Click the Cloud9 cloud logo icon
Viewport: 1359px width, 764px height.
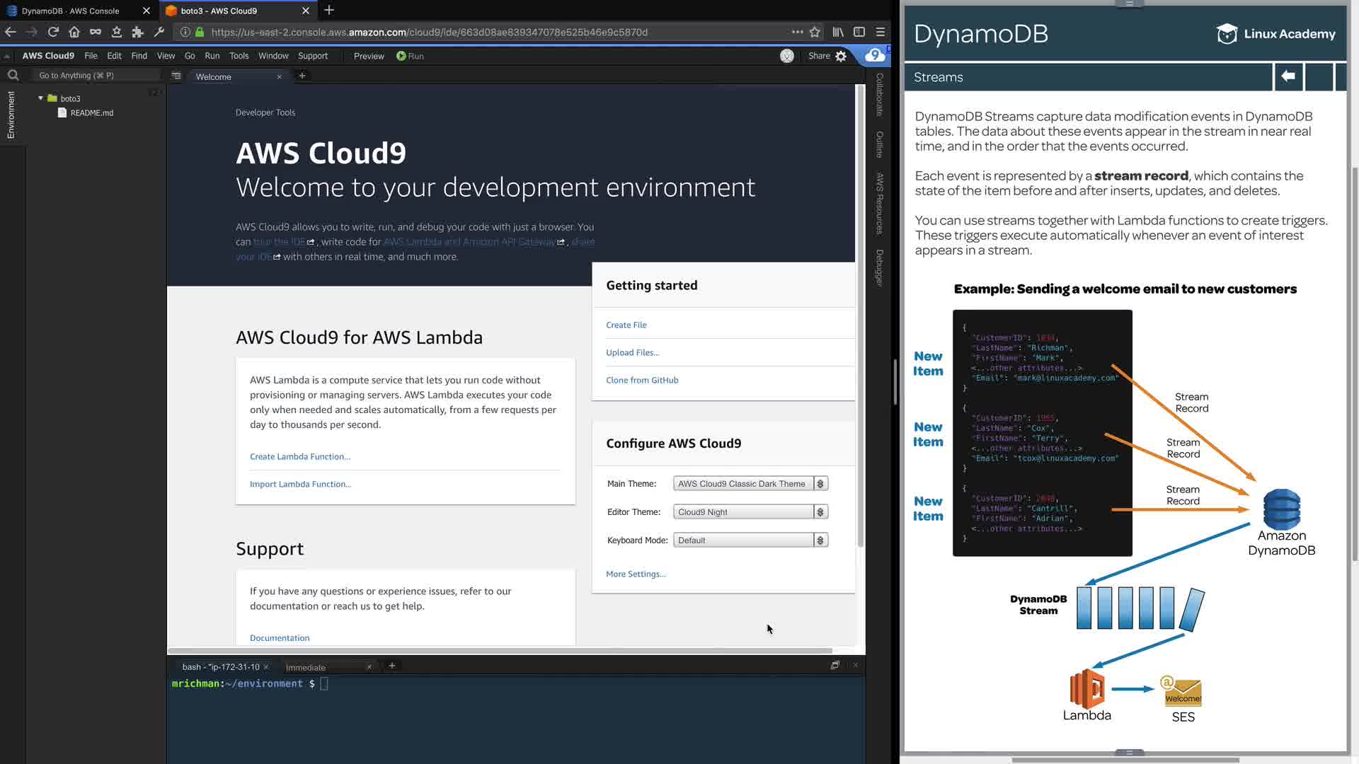click(875, 55)
